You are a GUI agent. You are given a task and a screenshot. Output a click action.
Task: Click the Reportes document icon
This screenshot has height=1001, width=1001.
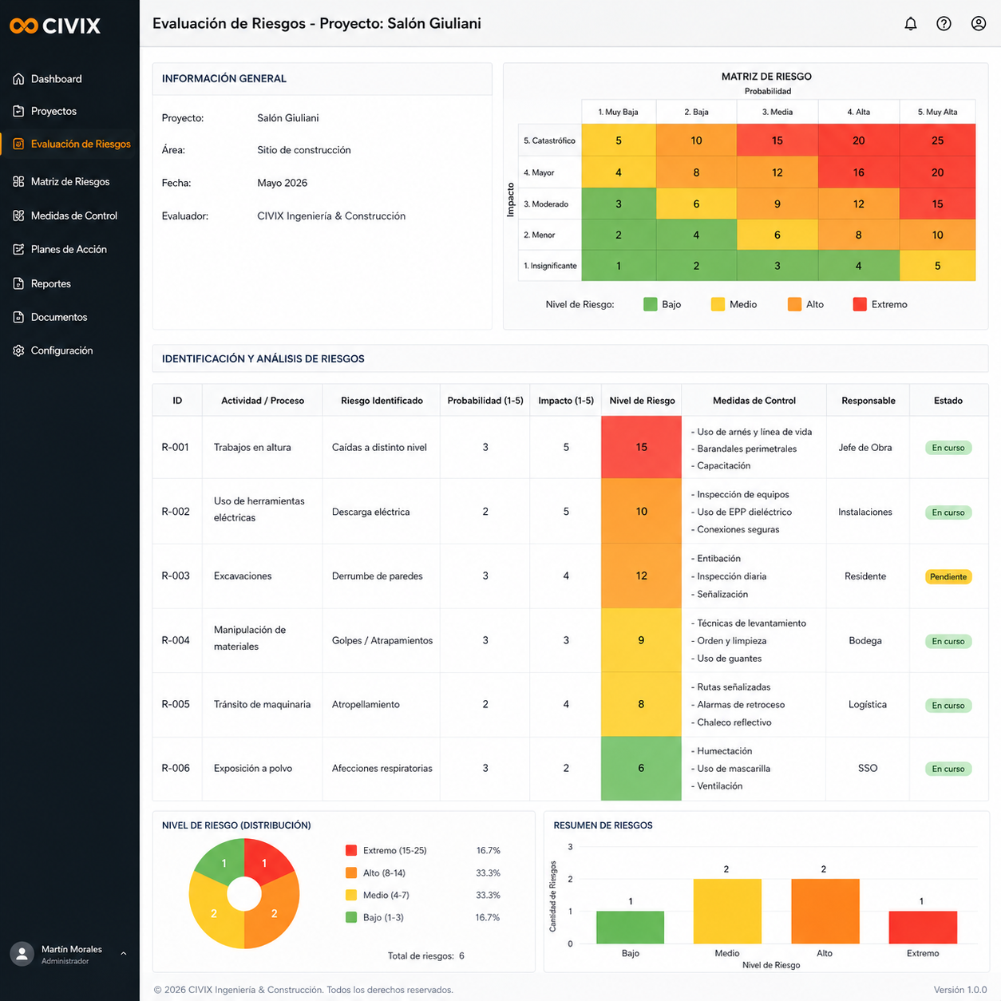pos(18,283)
